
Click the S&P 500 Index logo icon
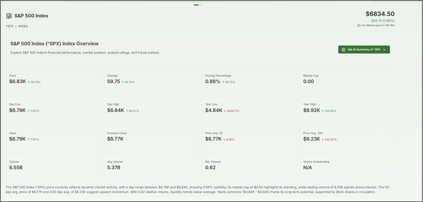click(x=9, y=16)
